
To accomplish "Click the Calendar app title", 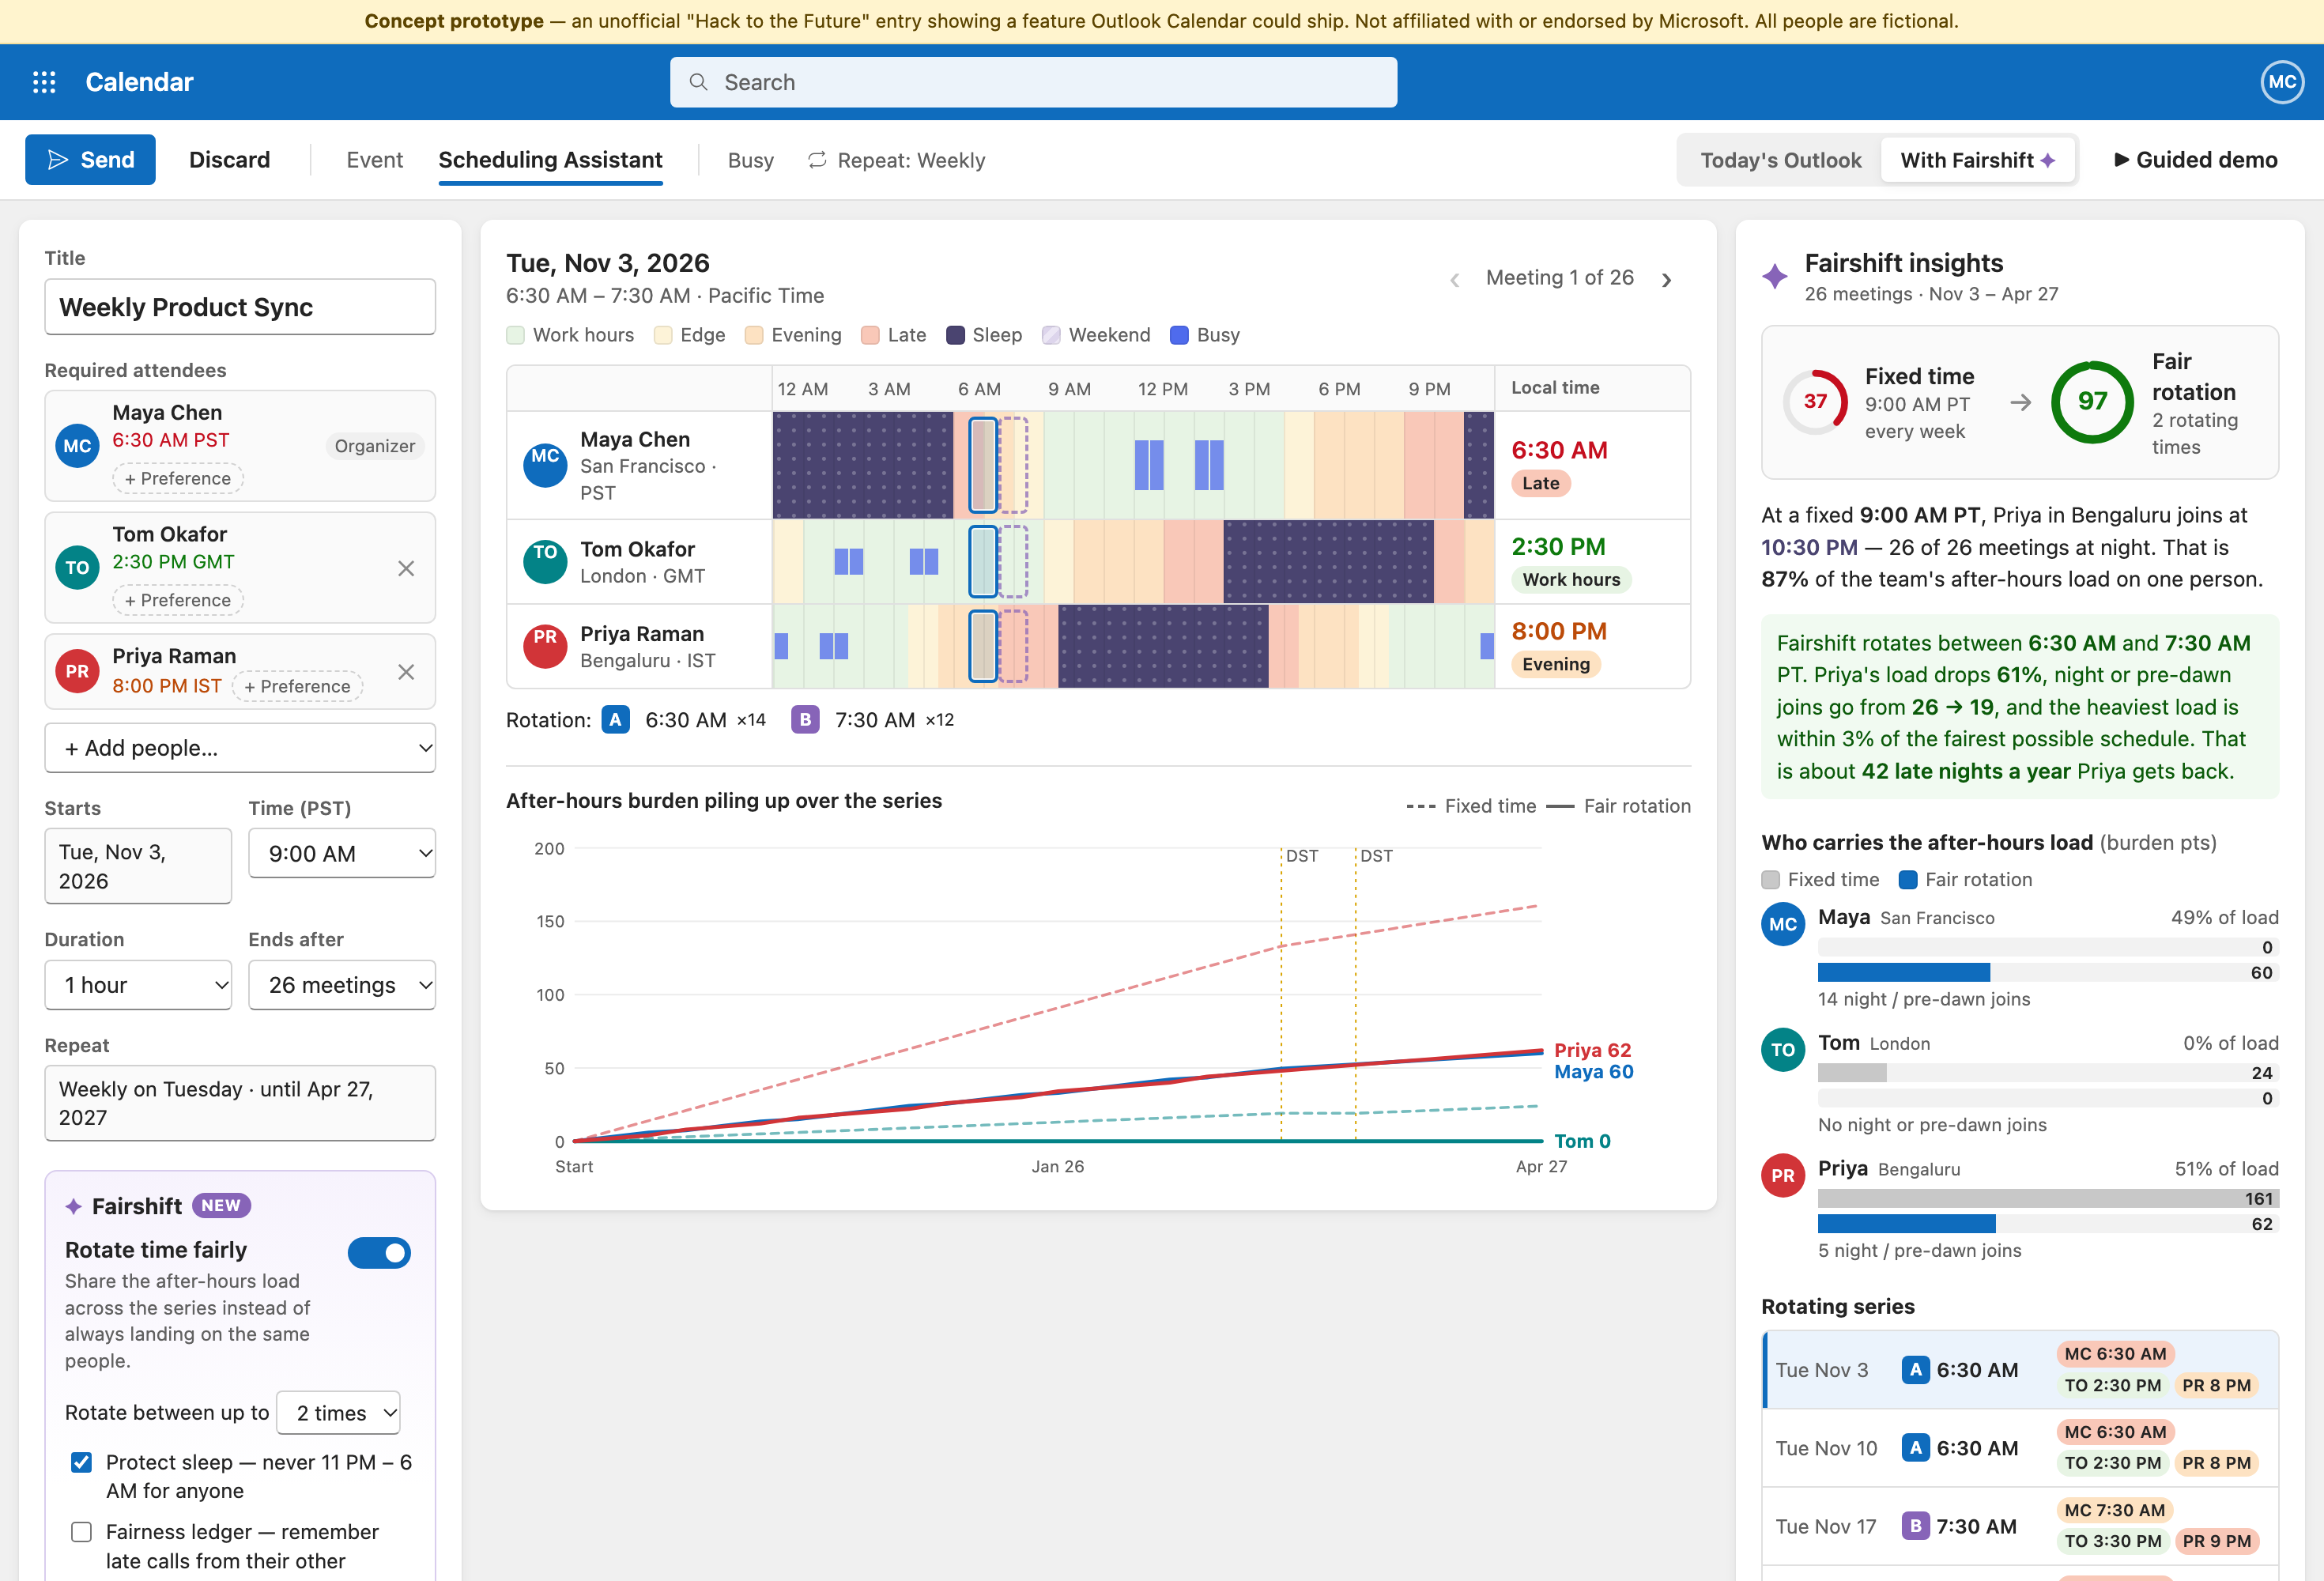I will (x=139, y=82).
